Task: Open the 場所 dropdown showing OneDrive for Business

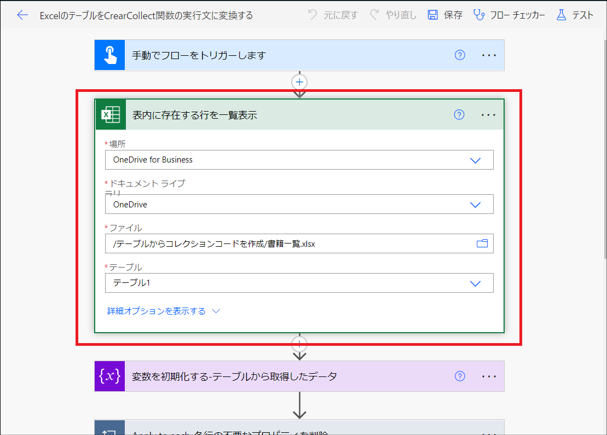Action: 299,160
